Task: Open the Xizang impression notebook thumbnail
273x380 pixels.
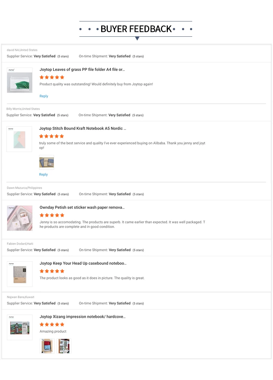Action: coord(20,327)
